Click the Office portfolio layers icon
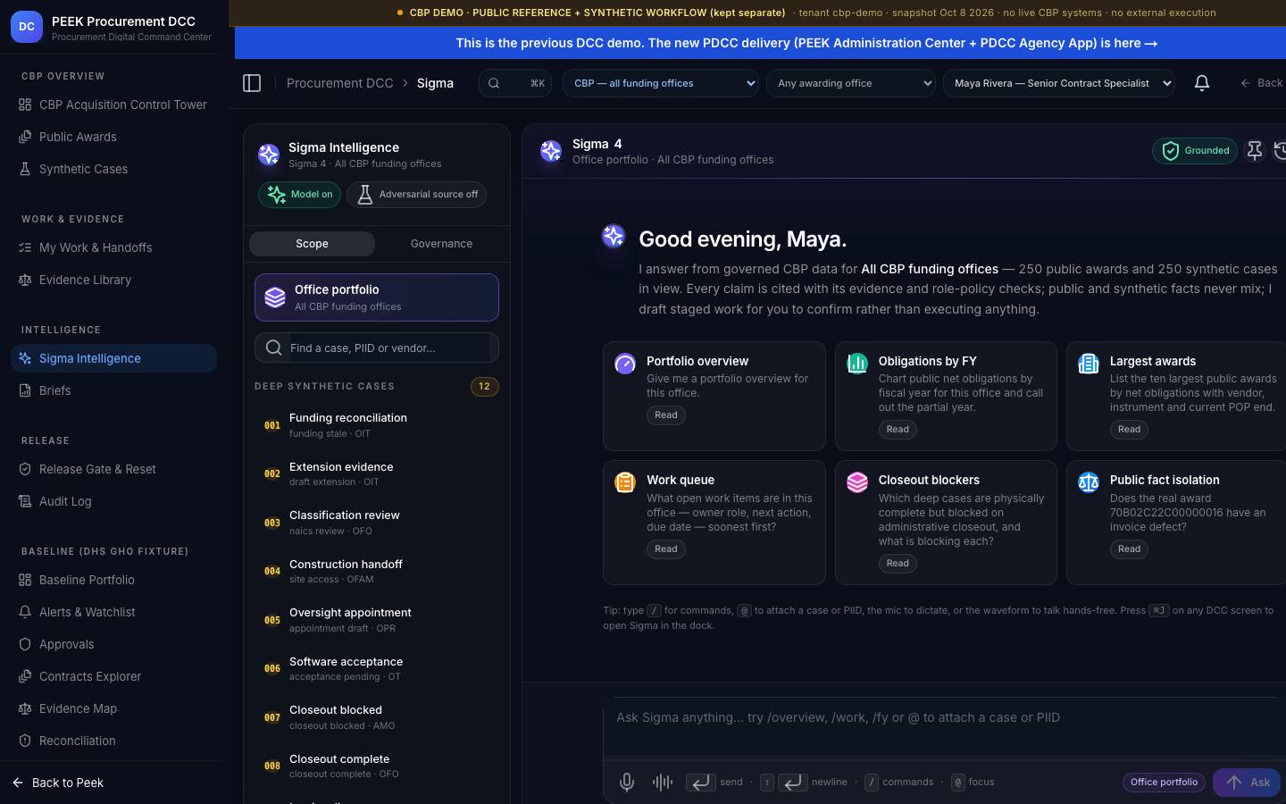 point(275,297)
